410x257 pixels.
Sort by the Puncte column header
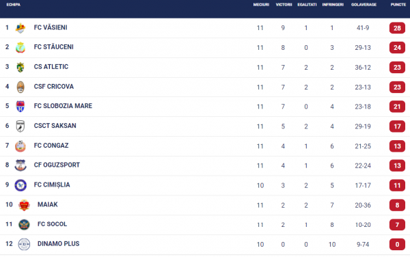[398, 5]
